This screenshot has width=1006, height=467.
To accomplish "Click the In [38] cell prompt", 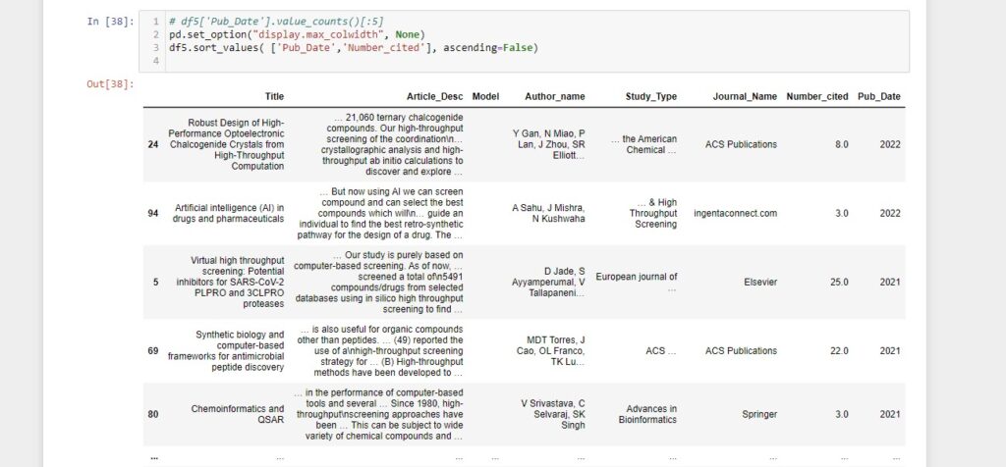I will 110,21.
